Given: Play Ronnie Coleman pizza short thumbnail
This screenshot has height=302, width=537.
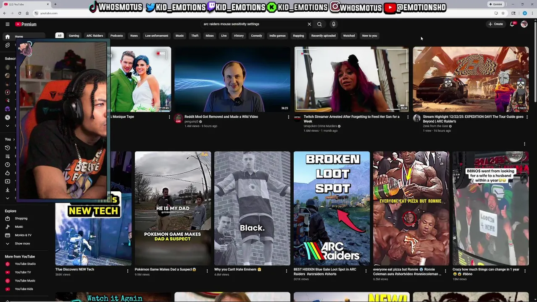Looking at the screenshot, I should [x=411, y=208].
